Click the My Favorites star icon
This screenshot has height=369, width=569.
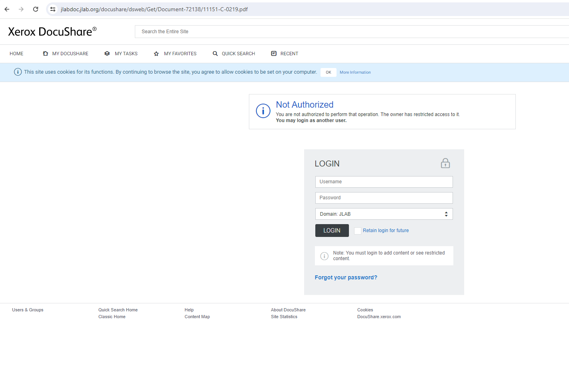pyautogui.click(x=156, y=54)
